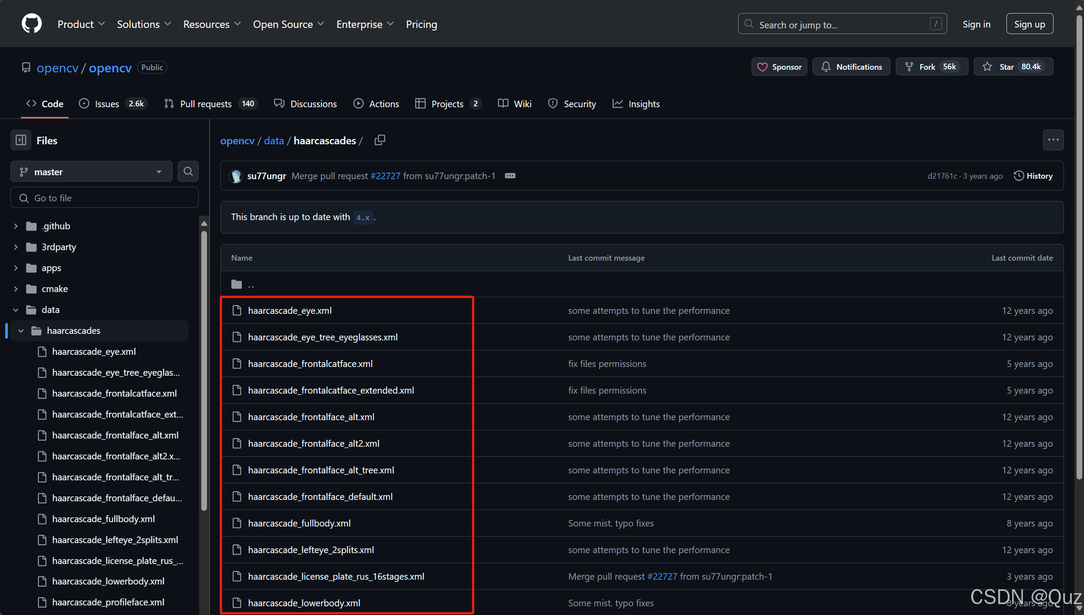Expand the 3rdparty folder
1084x615 pixels.
(x=16, y=247)
